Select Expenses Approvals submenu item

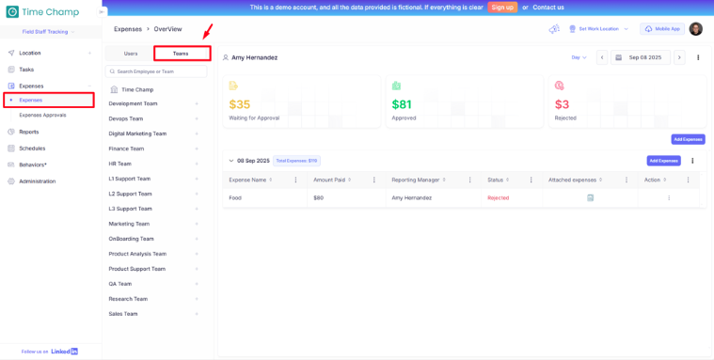point(42,116)
